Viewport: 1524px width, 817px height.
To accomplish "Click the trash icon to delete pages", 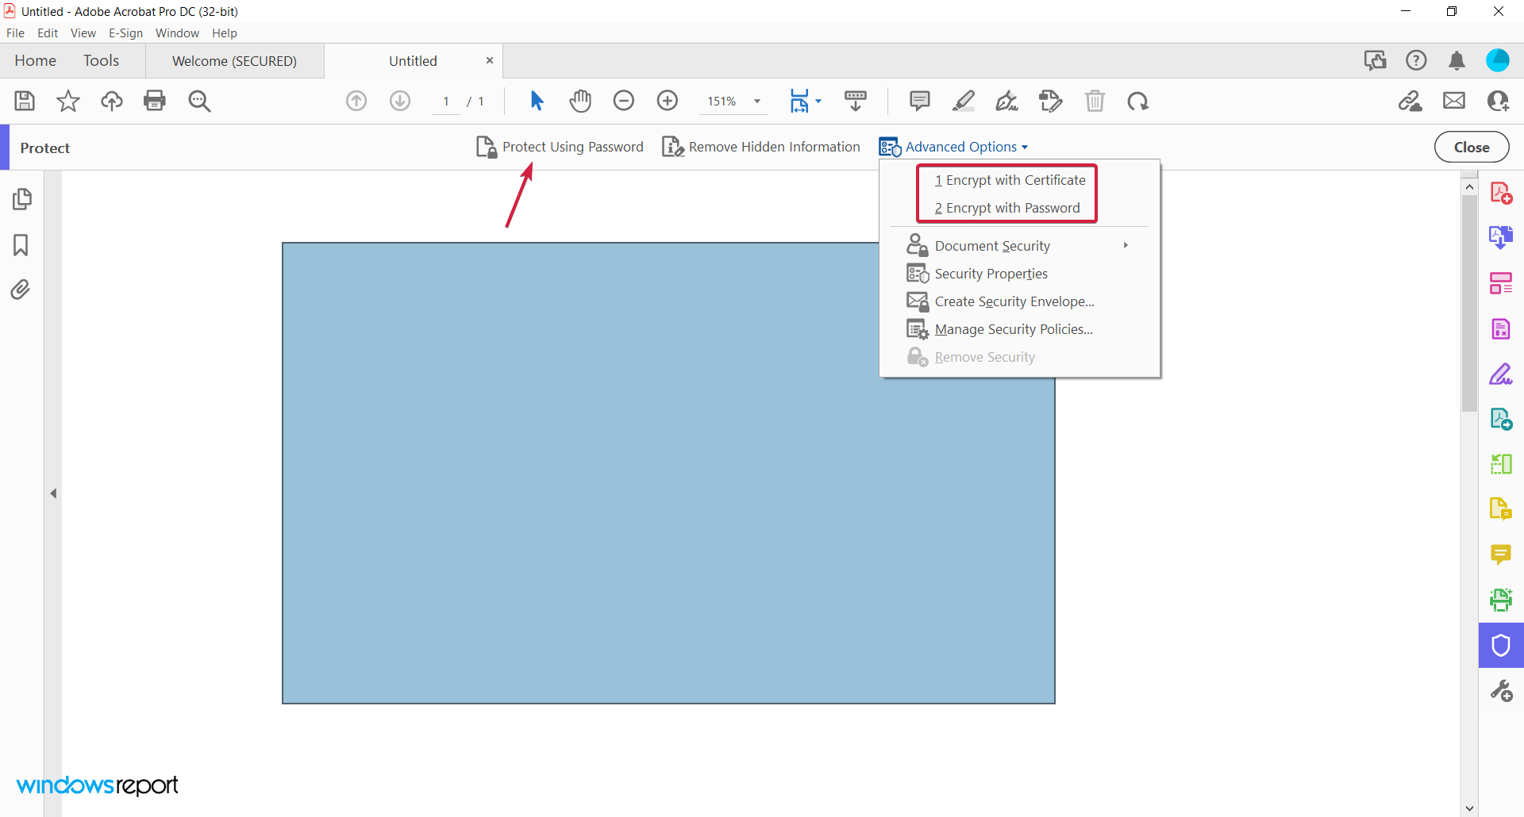I will coord(1095,101).
